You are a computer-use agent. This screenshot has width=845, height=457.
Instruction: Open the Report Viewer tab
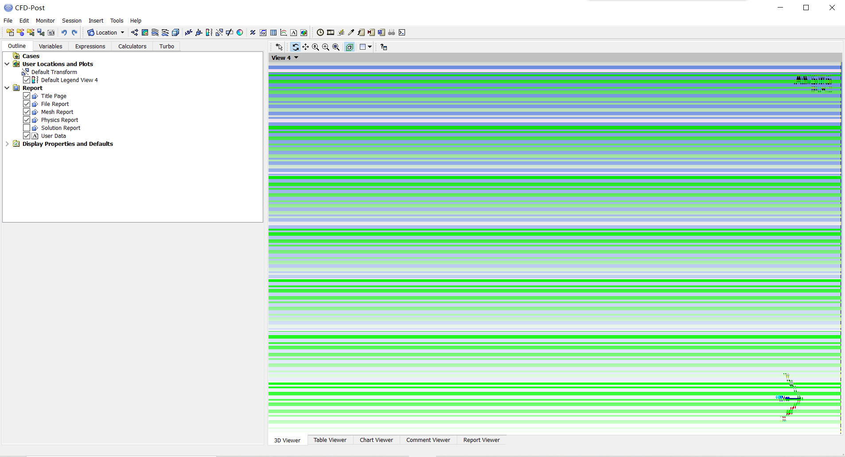pyautogui.click(x=481, y=440)
